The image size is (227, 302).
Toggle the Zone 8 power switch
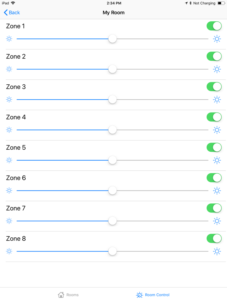214,239
